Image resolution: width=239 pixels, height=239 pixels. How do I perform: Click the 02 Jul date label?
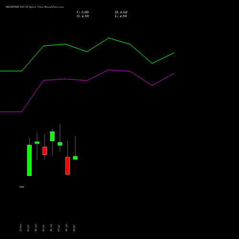pos(36,228)
